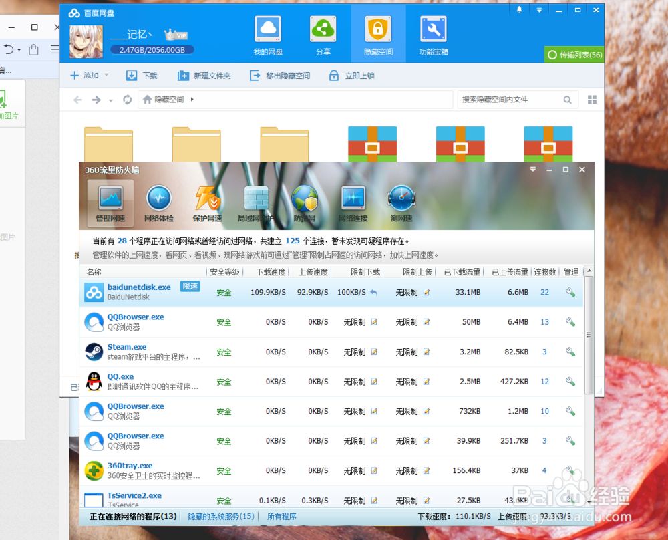
Task: Open 网络体检 network checkup icon
Action: (159, 203)
